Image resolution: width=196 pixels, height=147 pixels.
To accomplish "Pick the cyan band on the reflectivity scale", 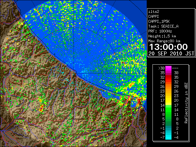I will (x=168, y=137).
